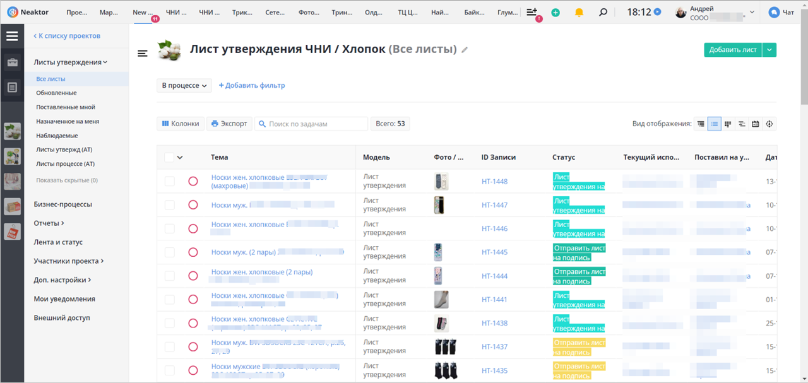Click the 'Экспорт' button
Screen dimensions: 808x383
click(x=229, y=123)
